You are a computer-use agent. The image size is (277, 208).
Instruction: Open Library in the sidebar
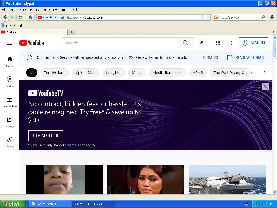(10, 122)
